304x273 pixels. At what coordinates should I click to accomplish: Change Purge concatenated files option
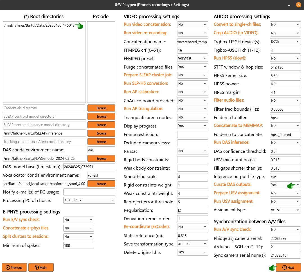[192, 67]
